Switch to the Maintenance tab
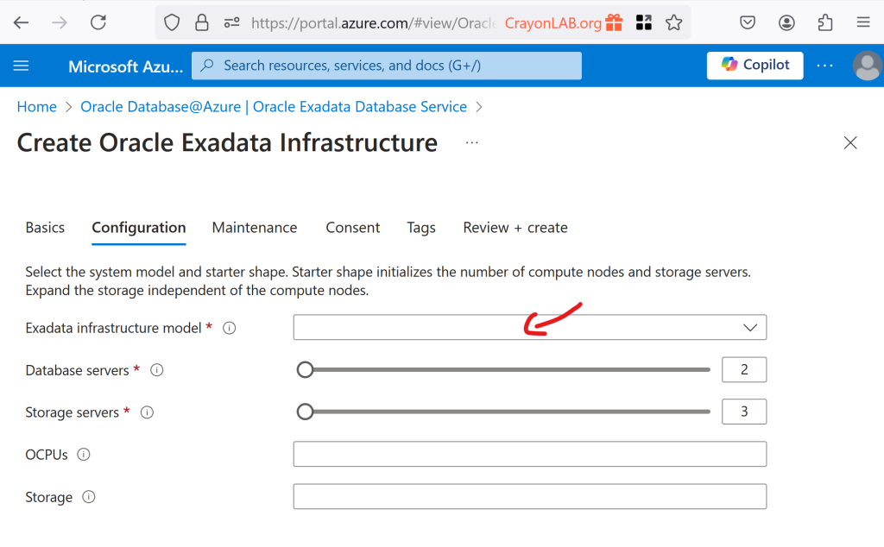 pos(255,228)
